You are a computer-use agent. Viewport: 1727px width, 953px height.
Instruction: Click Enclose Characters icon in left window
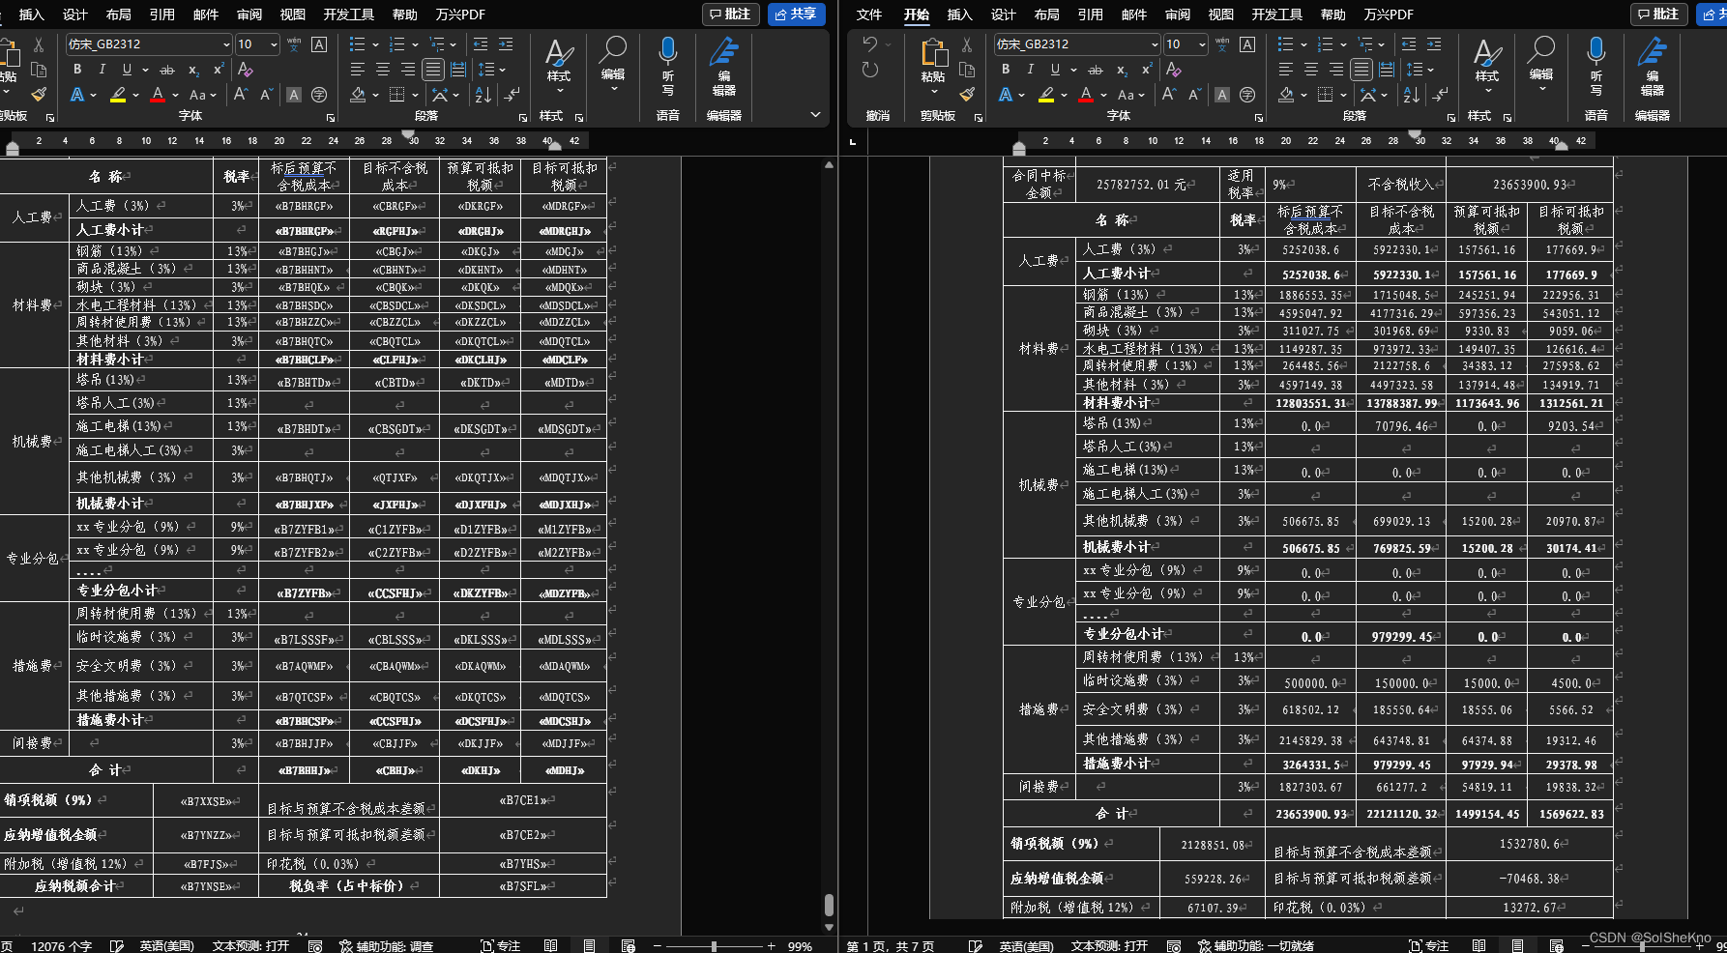coord(319,95)
